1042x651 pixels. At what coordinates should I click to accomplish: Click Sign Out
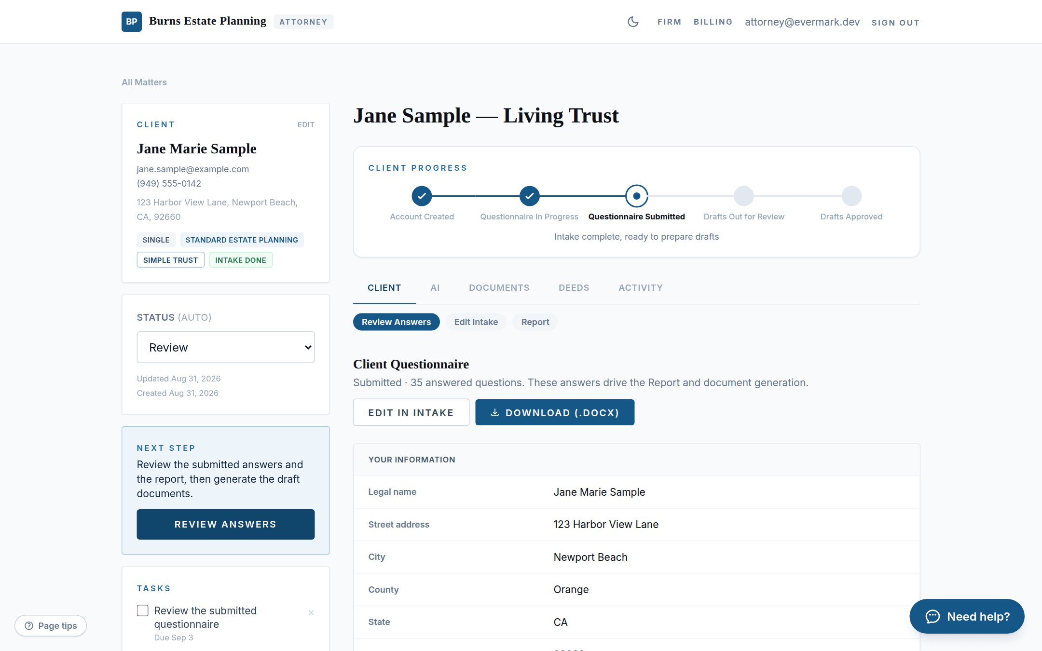click(x=895, y=23)
